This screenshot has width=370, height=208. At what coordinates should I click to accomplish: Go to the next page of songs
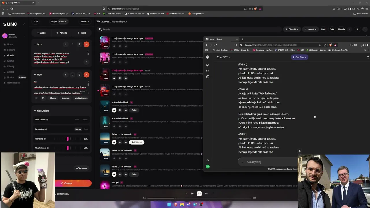point(365,29)
